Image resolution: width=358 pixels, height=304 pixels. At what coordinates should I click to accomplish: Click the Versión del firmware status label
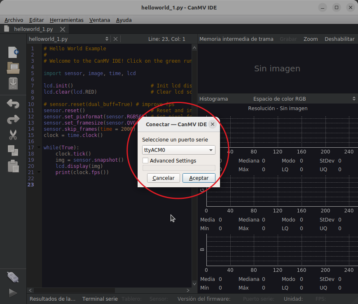pyautogui.click(x=204, y=299)
